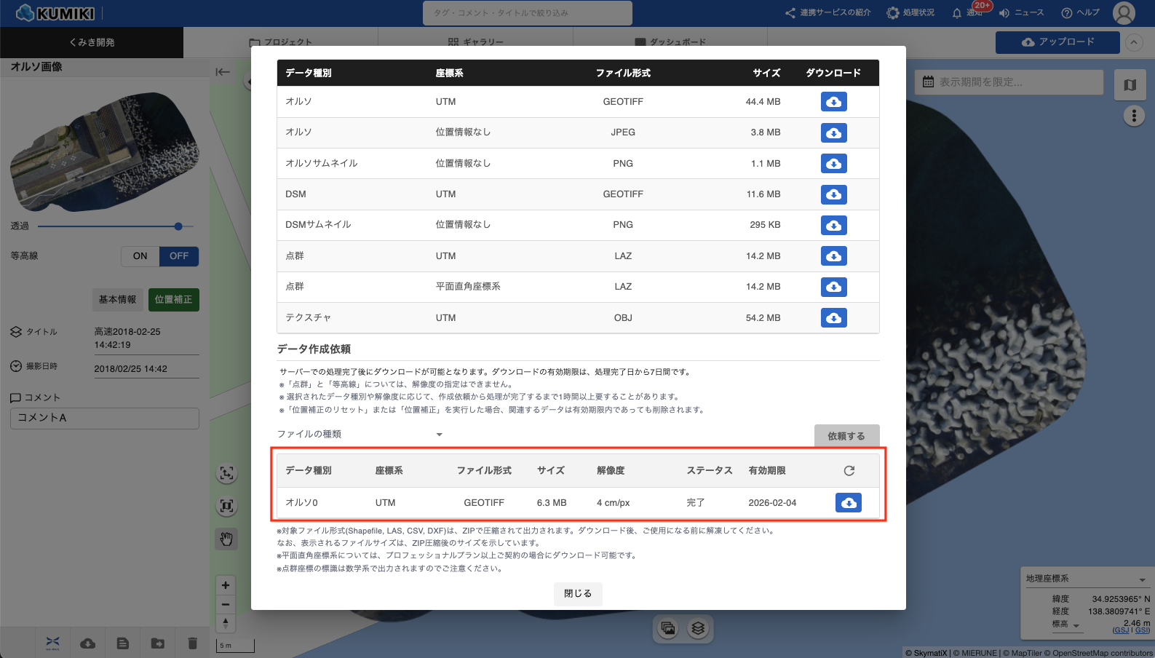Viewport: 1155px width, 658px height.
Task: Download the DSM GEOTIFF file
Action: [x=833, y=194]
